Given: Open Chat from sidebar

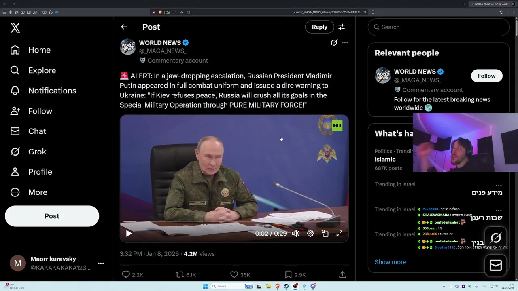Looking at the screenshot, I should [x=28, y=131].
